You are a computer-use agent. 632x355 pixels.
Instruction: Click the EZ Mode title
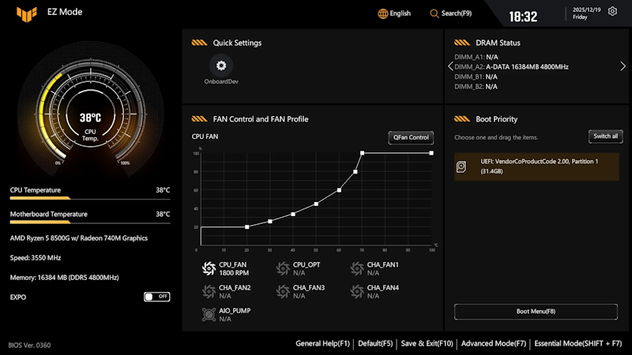pos(65,12)
